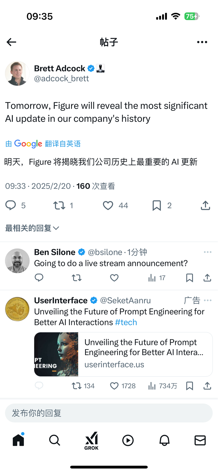The height and width of the screenshot is (473, 218).
Task: Open the three-dot menu in the post header
Action: coord(202,42)
